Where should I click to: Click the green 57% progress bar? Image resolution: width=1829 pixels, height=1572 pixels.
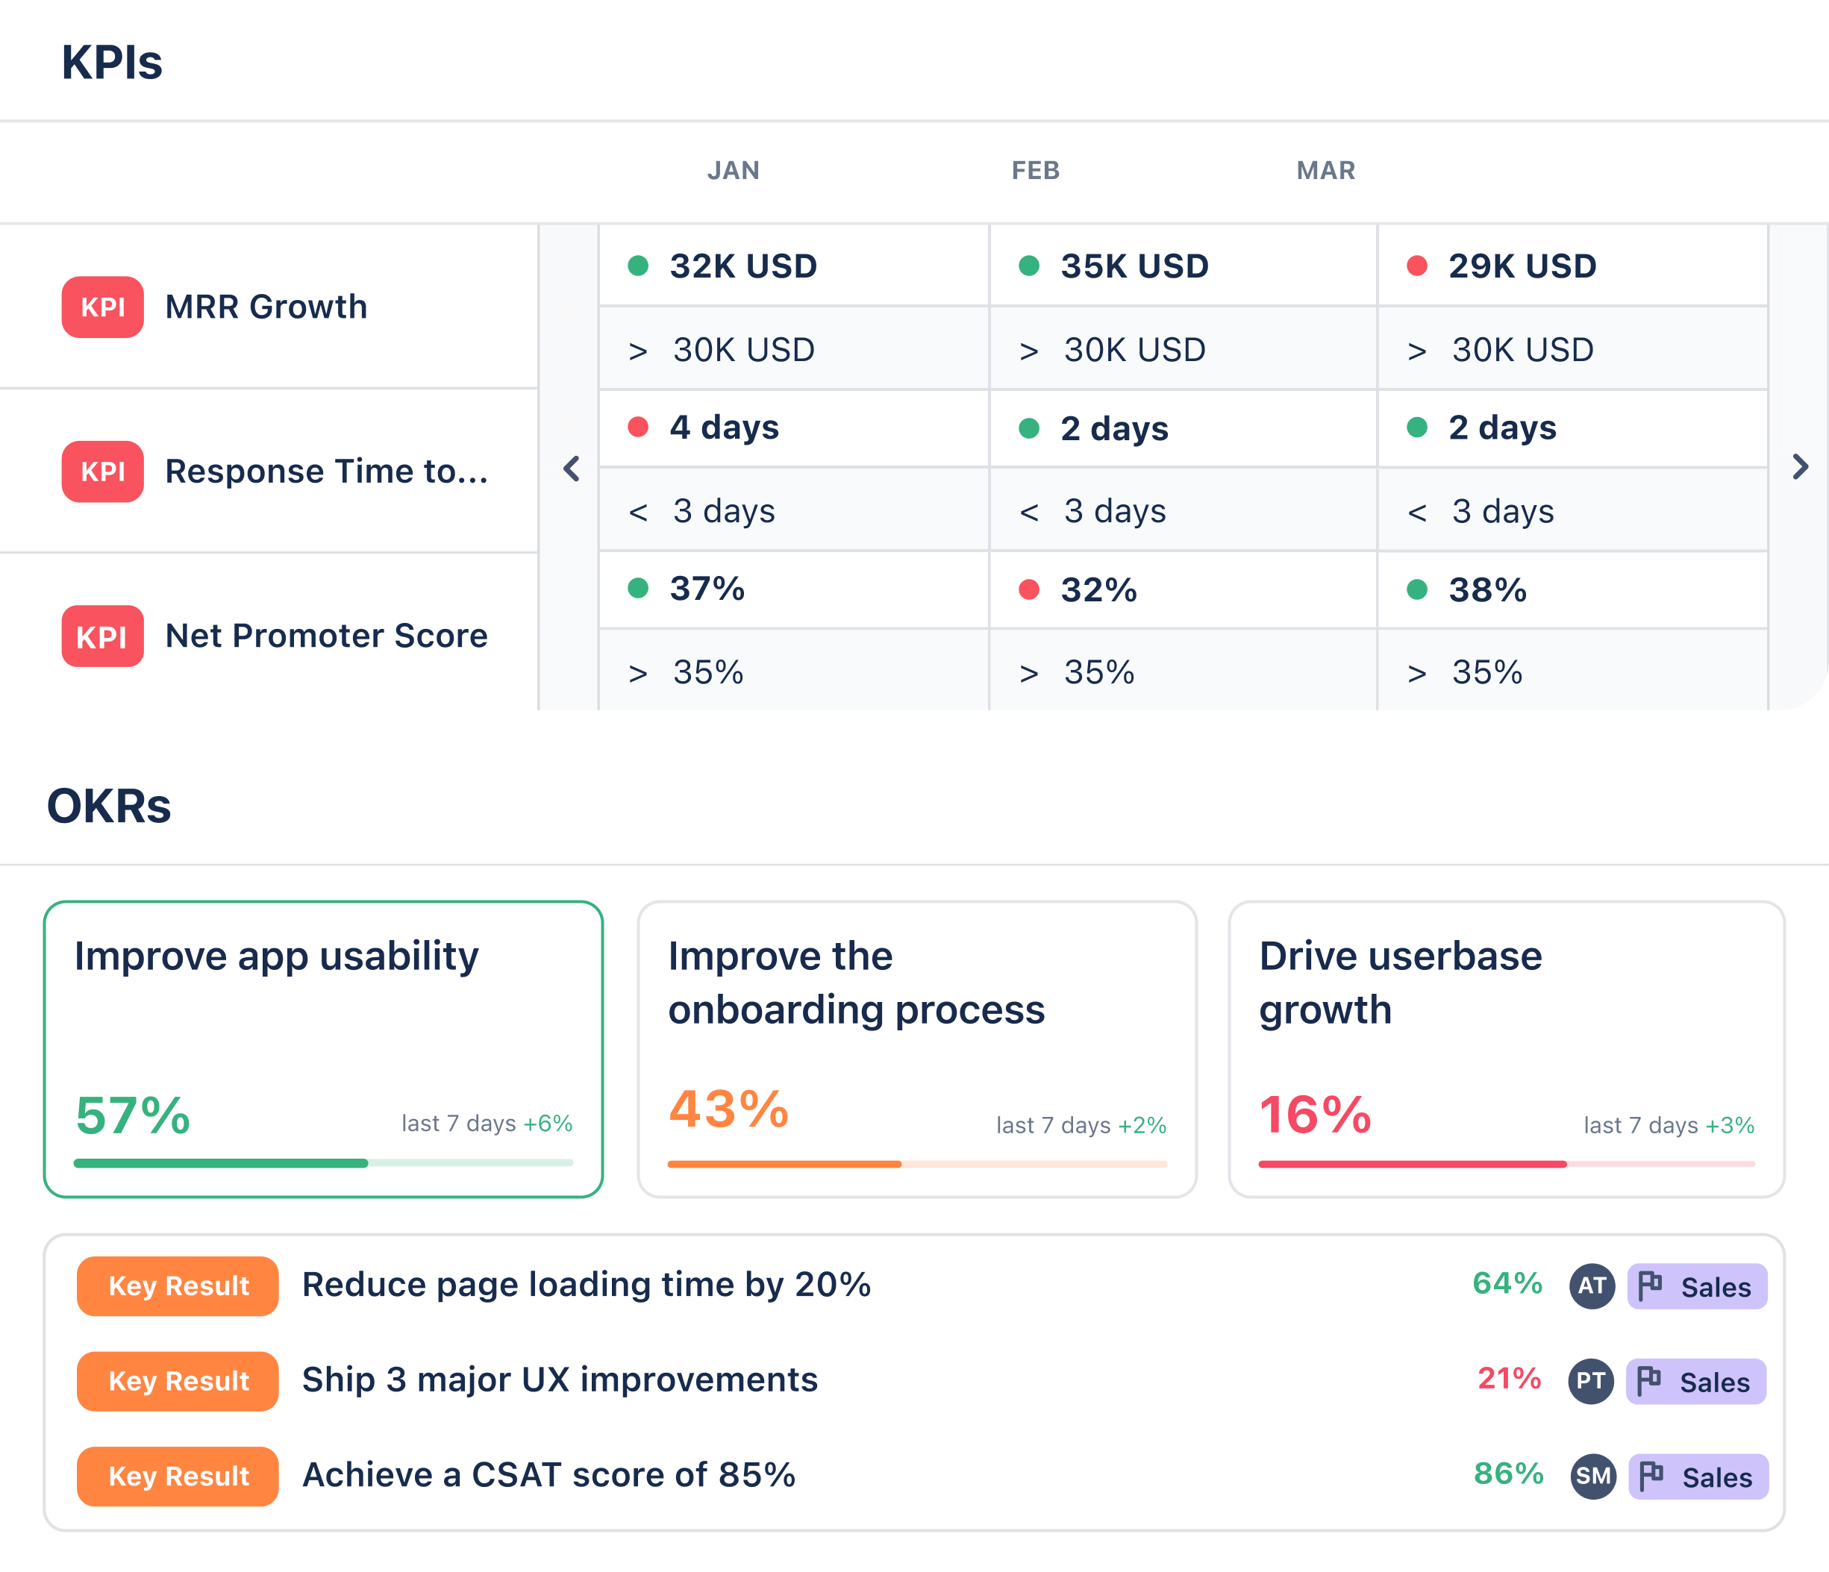click(x=323, y=1163)
